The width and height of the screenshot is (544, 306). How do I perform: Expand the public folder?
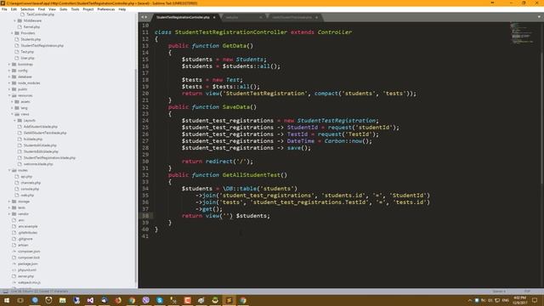9,89
